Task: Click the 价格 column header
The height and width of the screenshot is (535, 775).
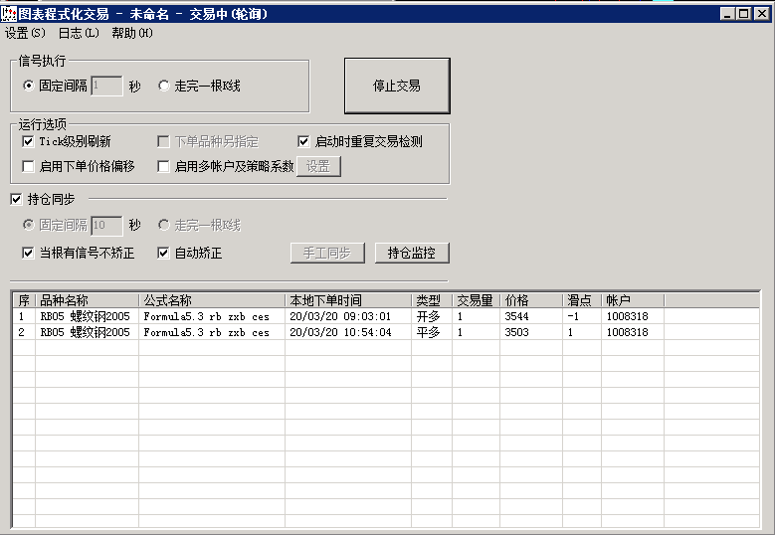Action: (532, 300)
